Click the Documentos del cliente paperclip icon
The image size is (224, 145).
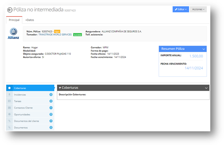pos(9,121)
